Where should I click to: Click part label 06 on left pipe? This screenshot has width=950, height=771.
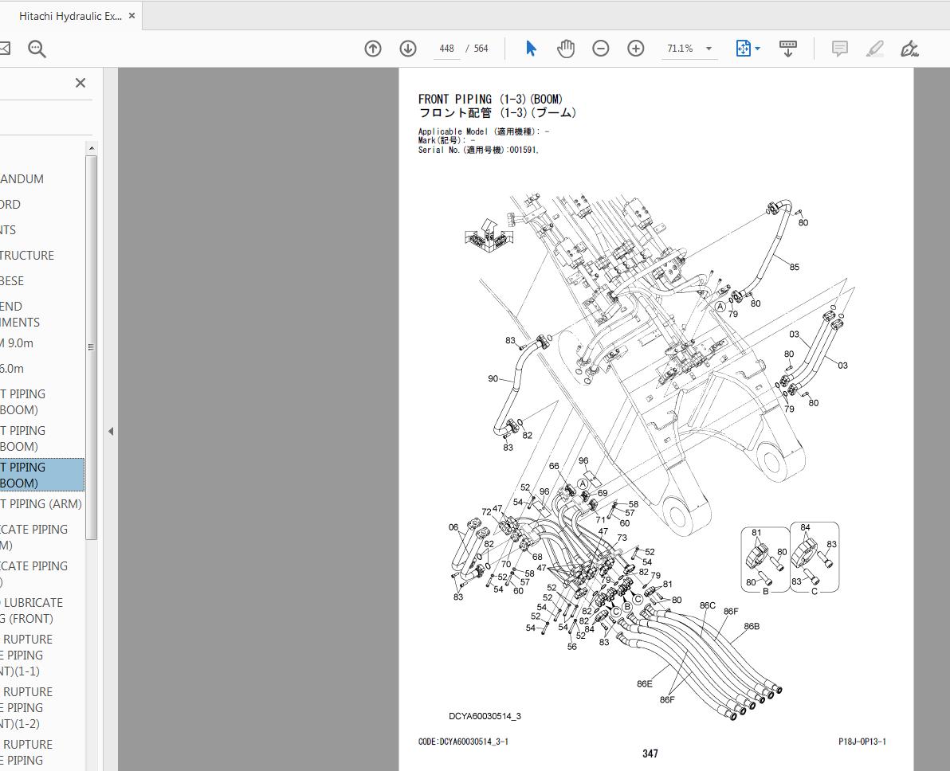click(453, 527)
